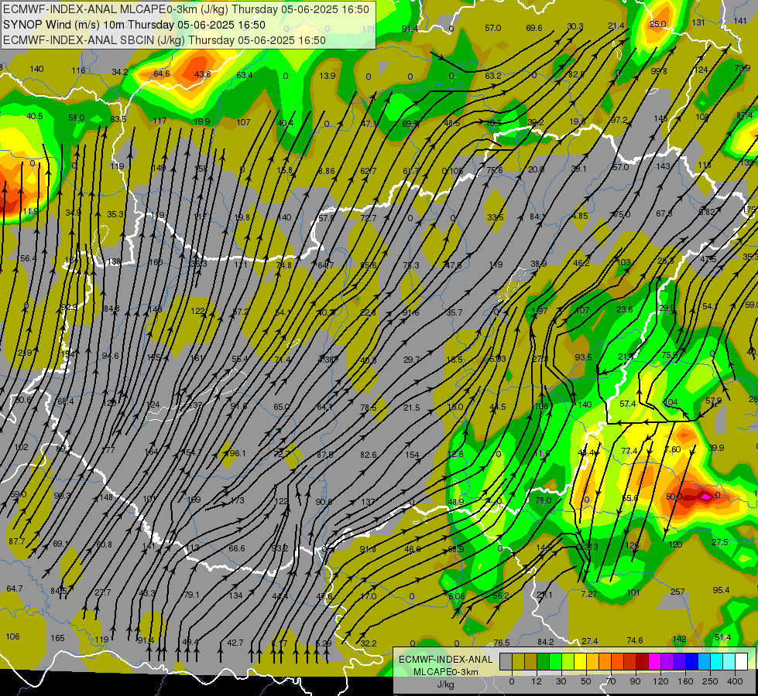Click the map value '8.86'
The width and height of the screenshot is (758, 696).
pyautogui.click(x=326, y=170)
